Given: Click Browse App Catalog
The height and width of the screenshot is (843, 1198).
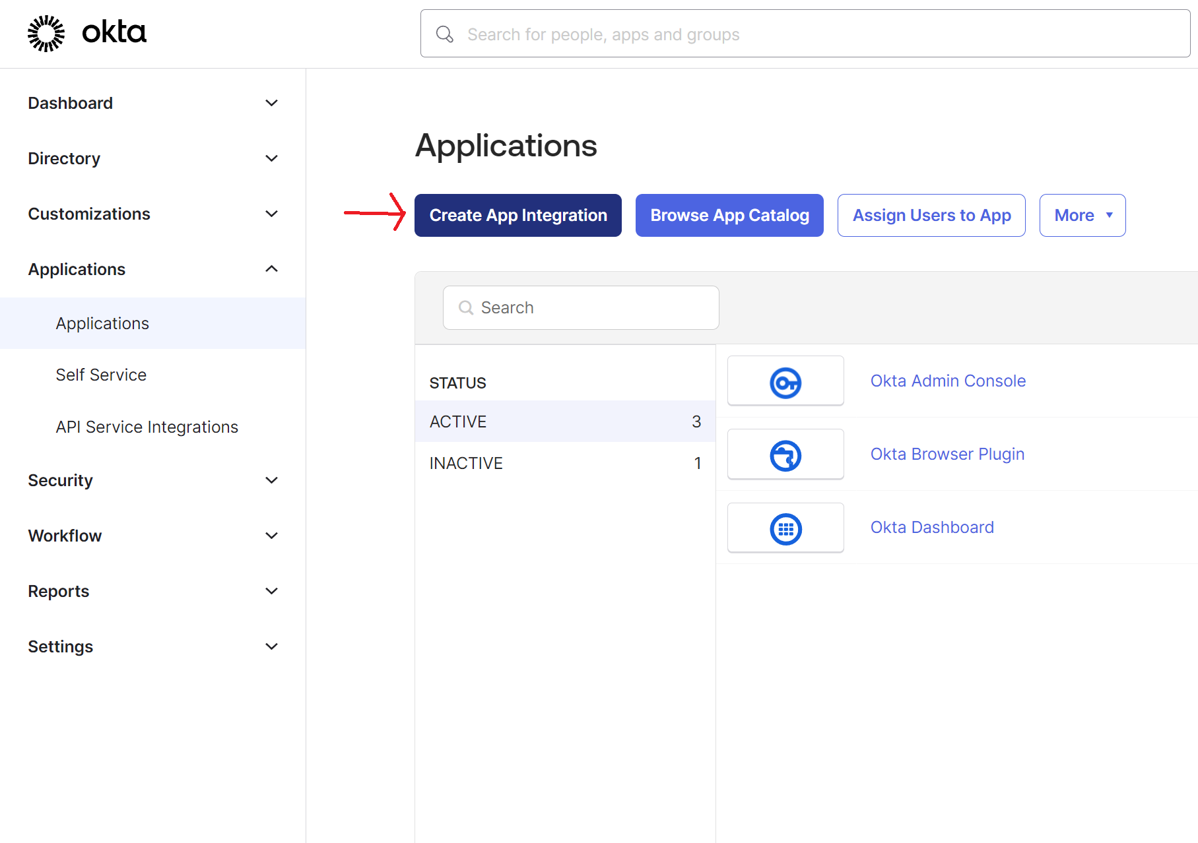Looking at the screenshot, I should tap(729, 215).
